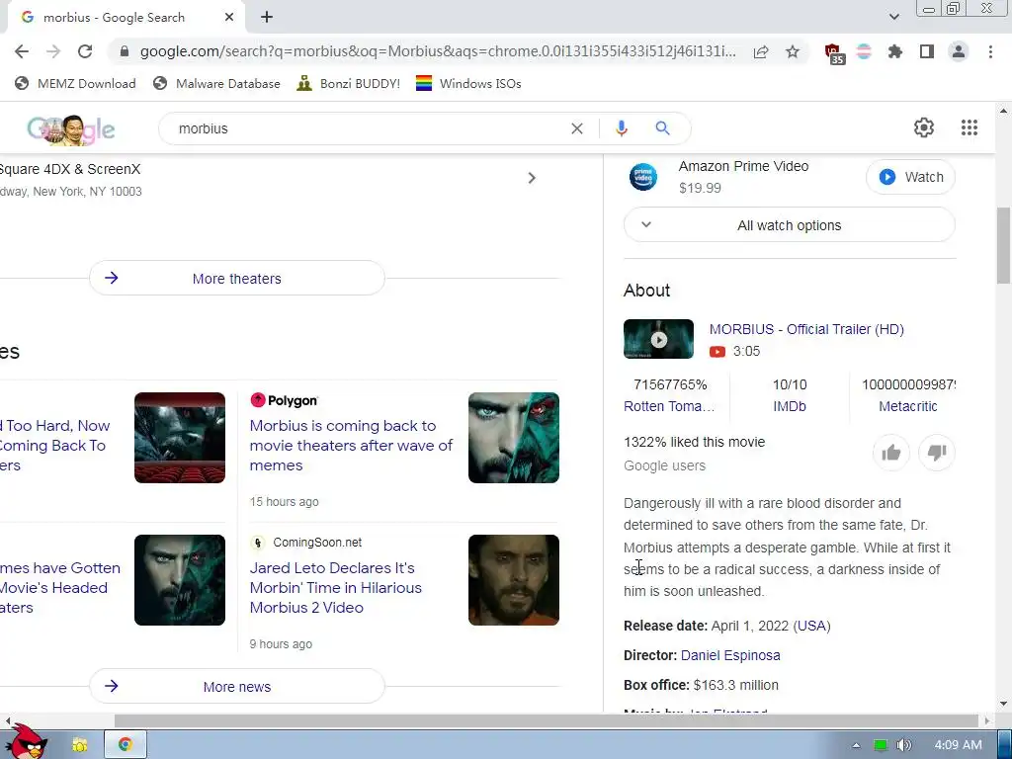
Task: Open a new browser tab
Action: click(267, 18)
